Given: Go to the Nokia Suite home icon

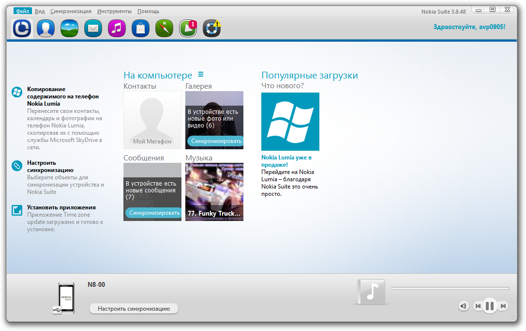Looking at the screenshot, I should pyautogui.click(x=22, y=29).
